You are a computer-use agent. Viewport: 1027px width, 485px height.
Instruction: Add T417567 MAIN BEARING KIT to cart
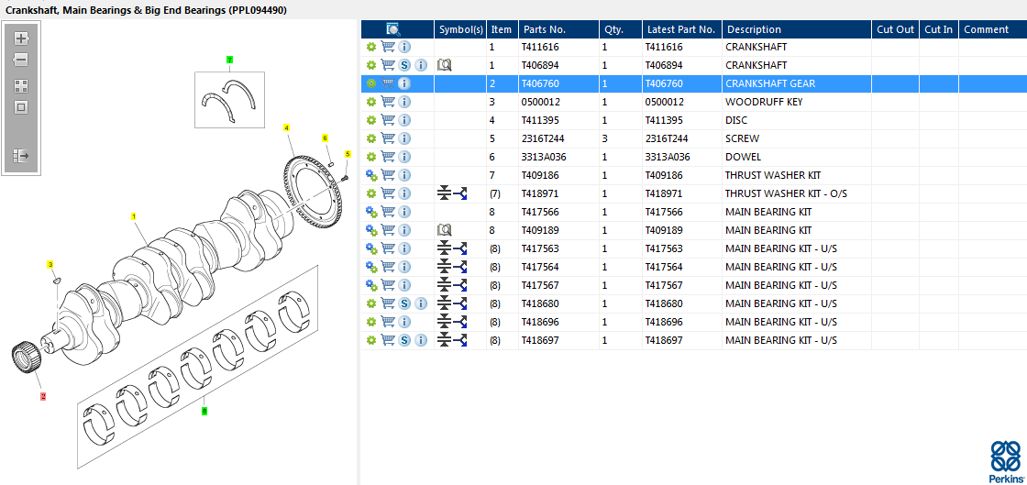(388, 285)
